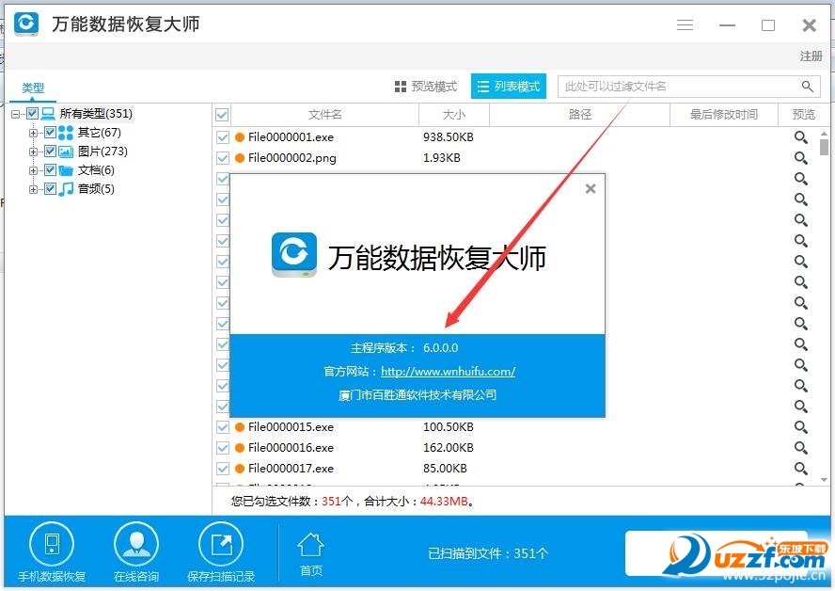Image resolution: width=835 pixels, height=591 pixels.
Task: Toggle the select-all checkbox in list header
Action: click(x=222, y=115)
